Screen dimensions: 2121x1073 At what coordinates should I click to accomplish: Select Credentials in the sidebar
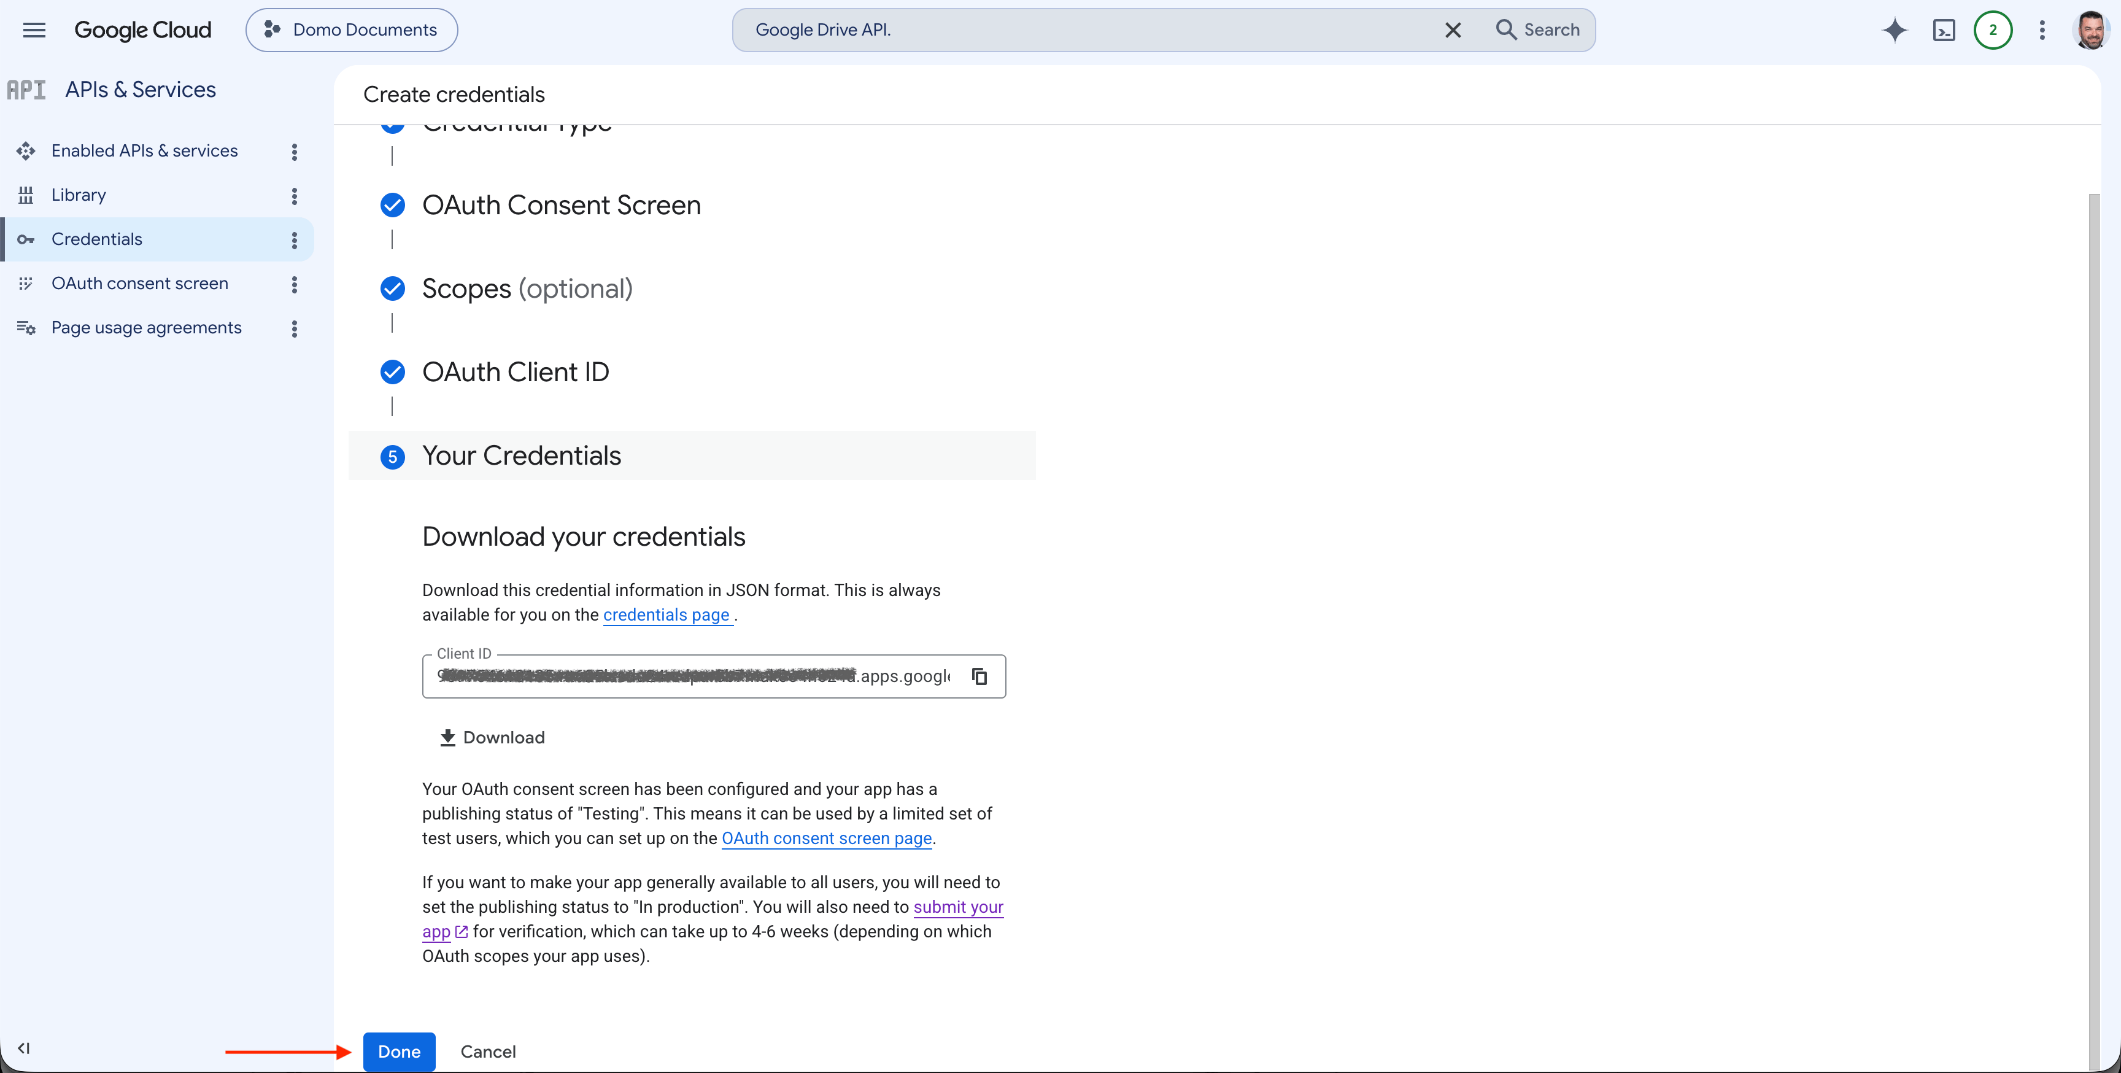pos(97,239)
